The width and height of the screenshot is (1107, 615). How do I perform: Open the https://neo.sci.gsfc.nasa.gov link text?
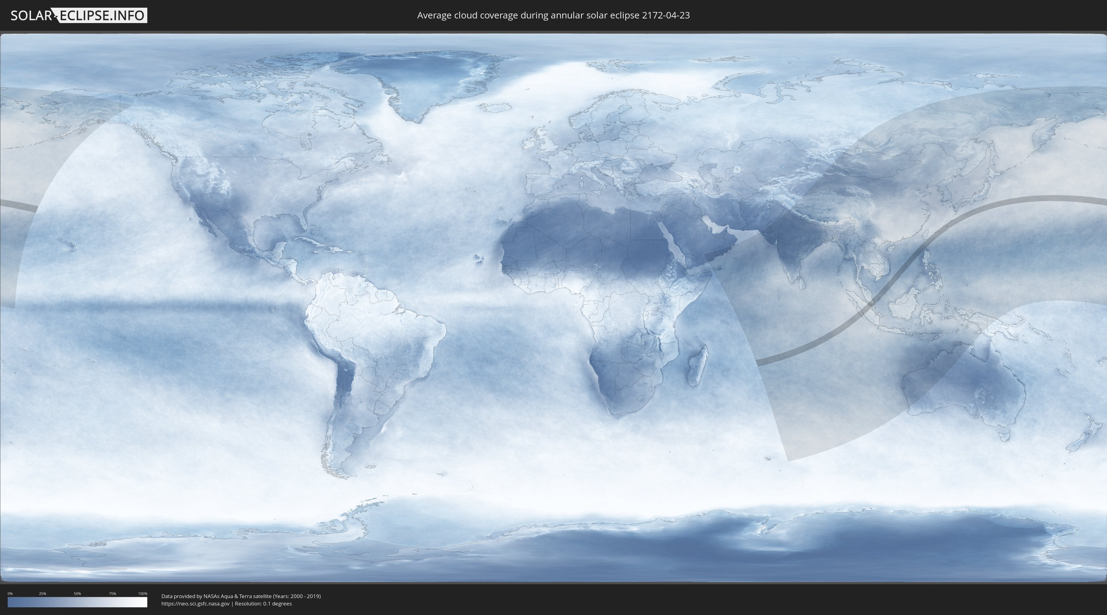coord(196,604)
